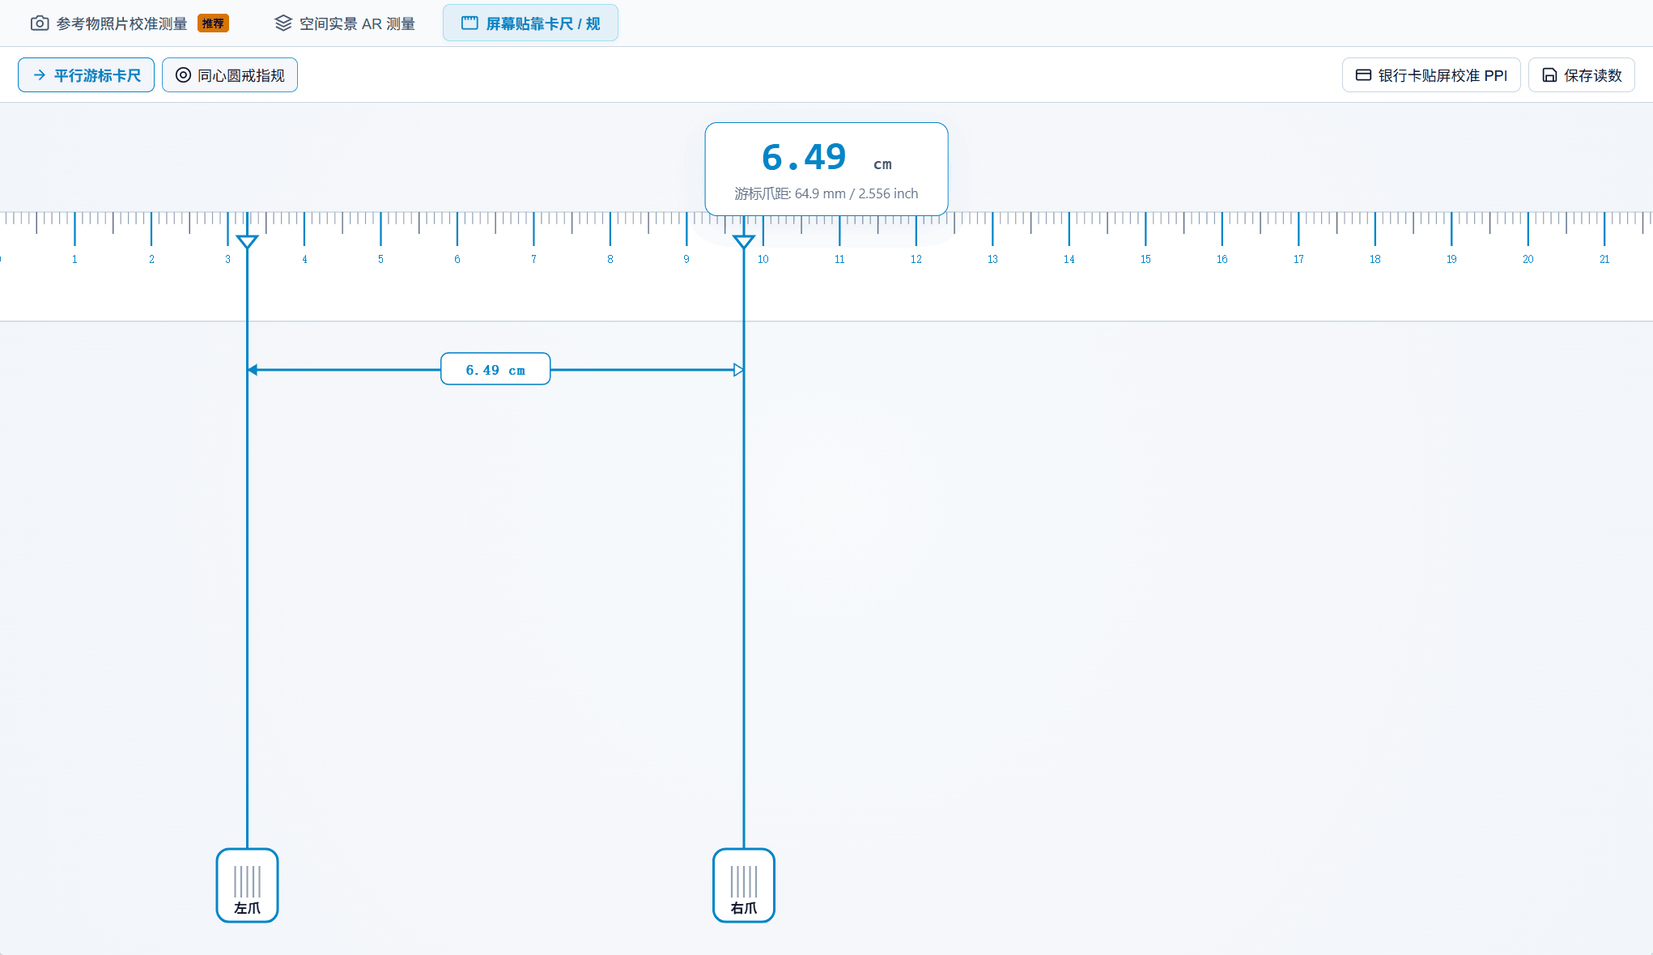Click ruler number 12
The height and width of the screenshot is (955, 1653).
click(916, 259)
